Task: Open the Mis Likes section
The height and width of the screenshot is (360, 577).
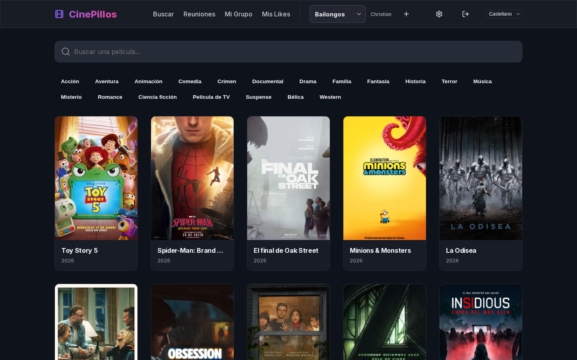Action: (x=276, y=14)
